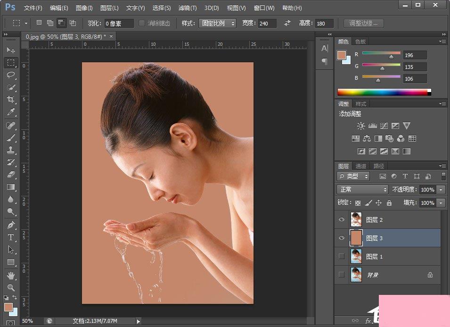Select the Lasso tool

11,75
